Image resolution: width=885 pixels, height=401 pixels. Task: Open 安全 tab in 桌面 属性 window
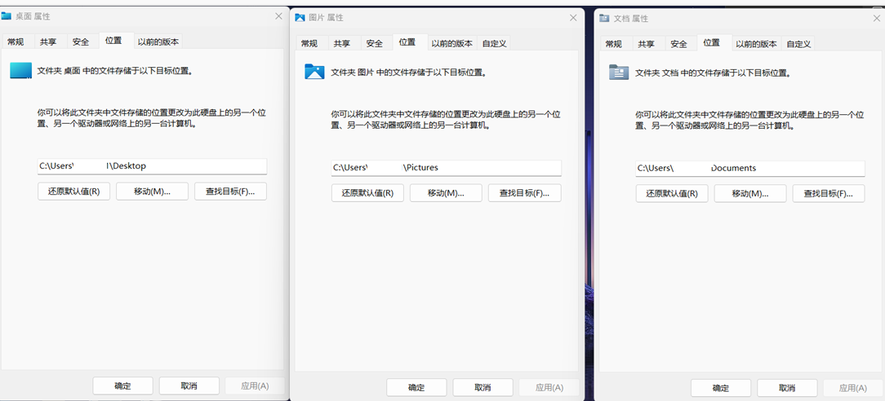pos(81,42)
